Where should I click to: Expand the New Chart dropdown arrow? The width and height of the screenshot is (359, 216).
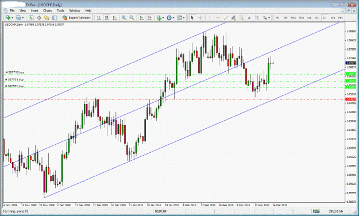(13, 18)
